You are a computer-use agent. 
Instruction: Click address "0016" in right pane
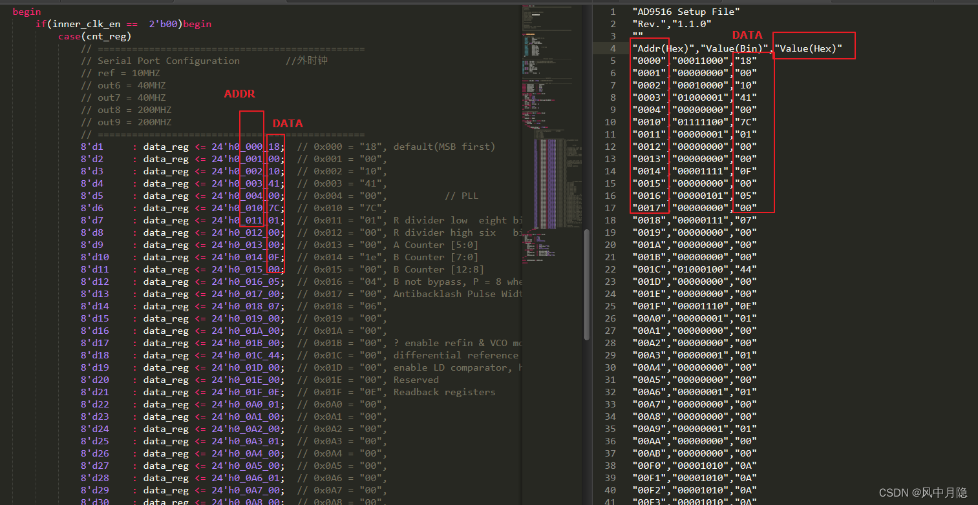coord(649,196)
